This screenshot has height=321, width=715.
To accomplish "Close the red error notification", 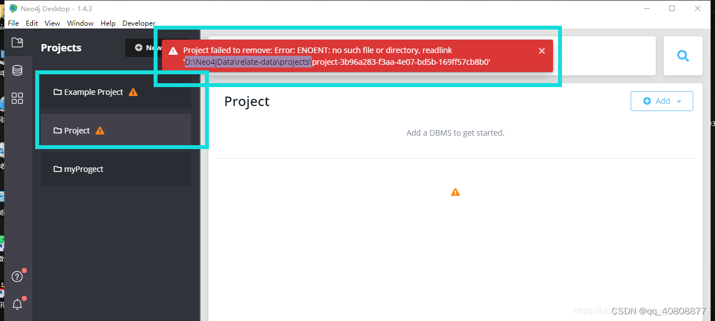I will coord(541,51).
